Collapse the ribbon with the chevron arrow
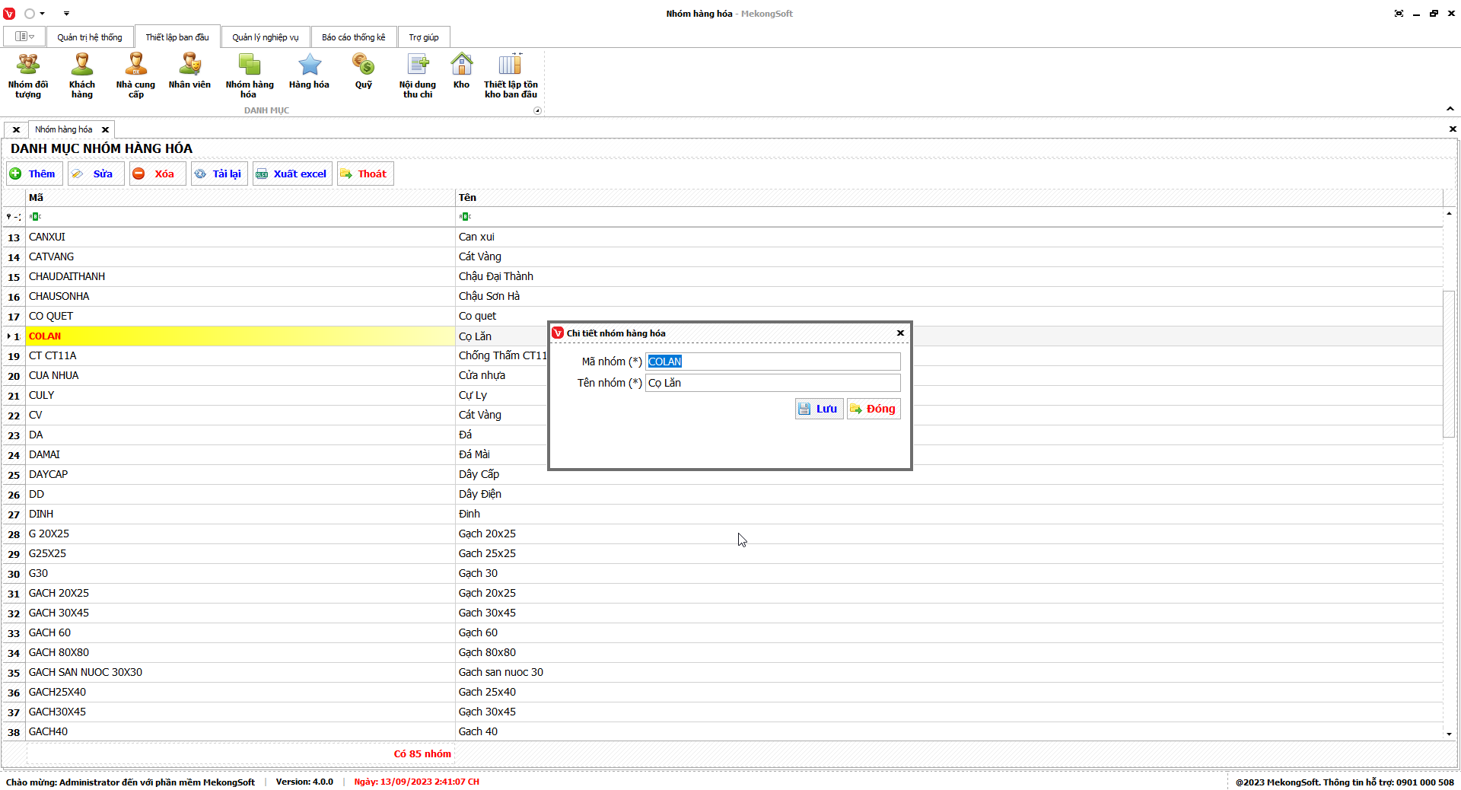This screenshot has height=790, width=1461. [x=1450, y=109]
